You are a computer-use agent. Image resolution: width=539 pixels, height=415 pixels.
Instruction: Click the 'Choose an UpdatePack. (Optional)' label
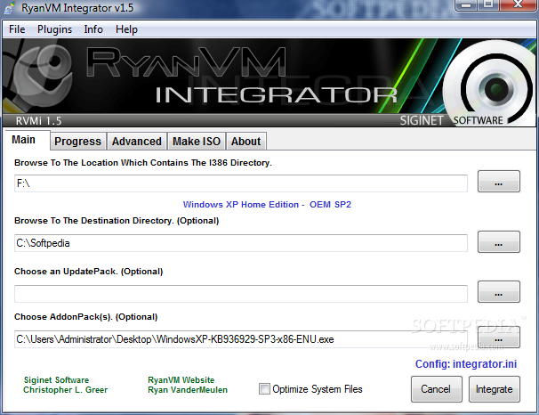(x=88, y=272)
